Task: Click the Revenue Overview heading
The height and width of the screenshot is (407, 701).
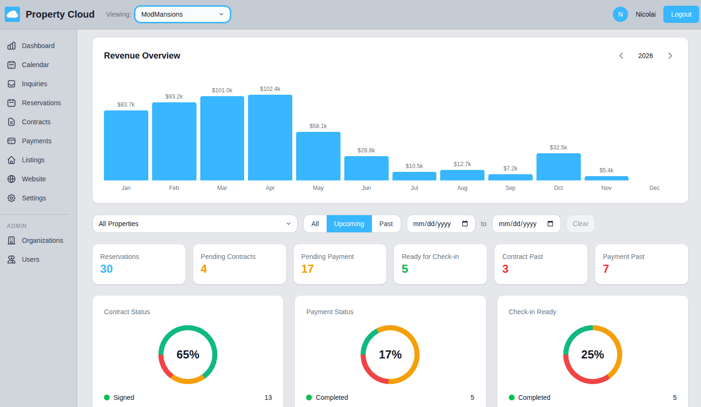Action: click(x=142, y=56)
